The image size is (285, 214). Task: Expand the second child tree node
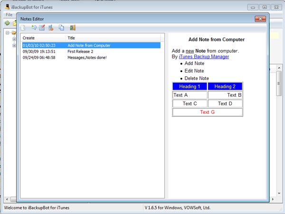click(x=14, y=47)
